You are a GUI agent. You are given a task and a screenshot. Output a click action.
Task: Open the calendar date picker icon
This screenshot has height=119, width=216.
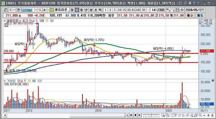pyautogui.click(x=202, y=10)
